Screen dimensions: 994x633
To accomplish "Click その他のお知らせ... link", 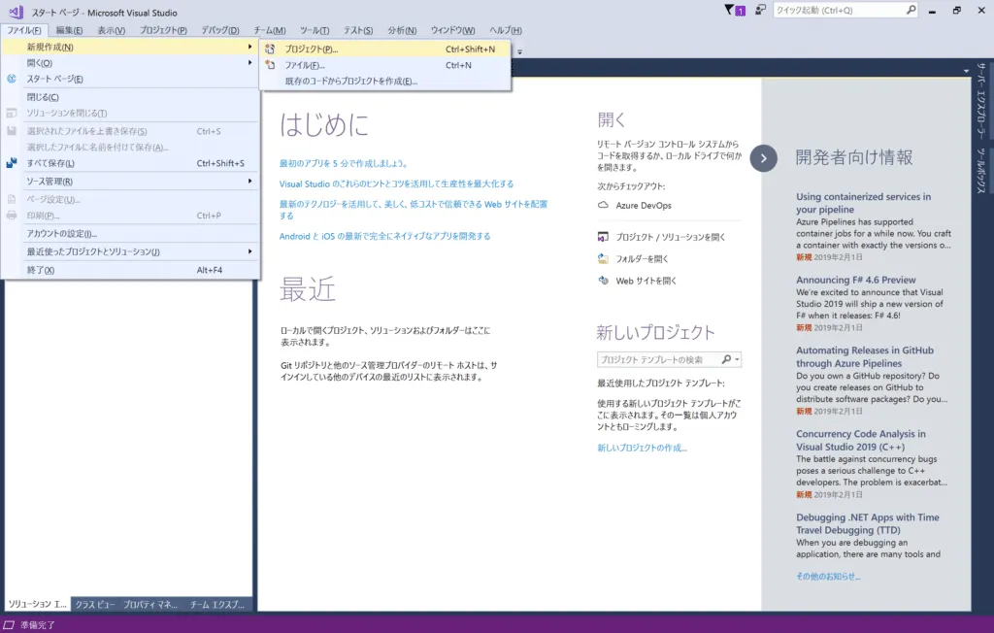I will [x=828, y=576].
